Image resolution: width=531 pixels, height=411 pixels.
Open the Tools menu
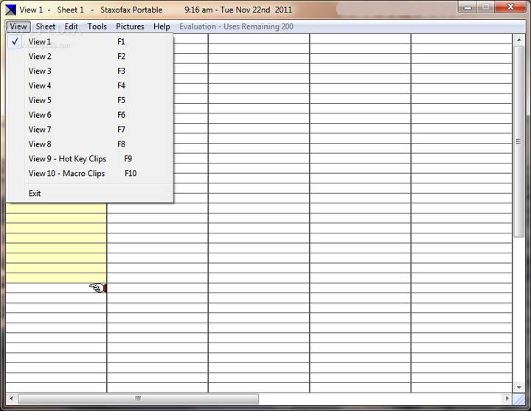tap(97, 27)
